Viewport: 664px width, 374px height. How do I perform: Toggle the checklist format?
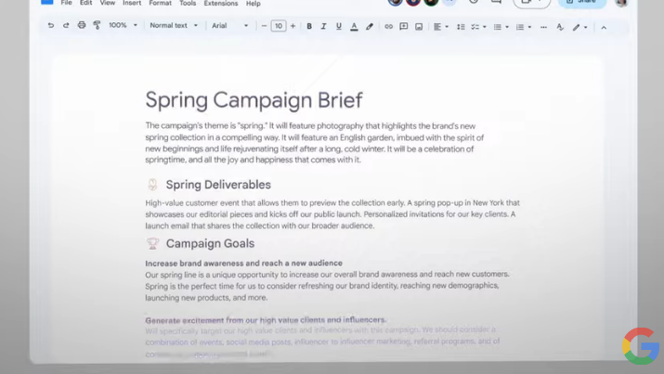[x=475, y=27]
